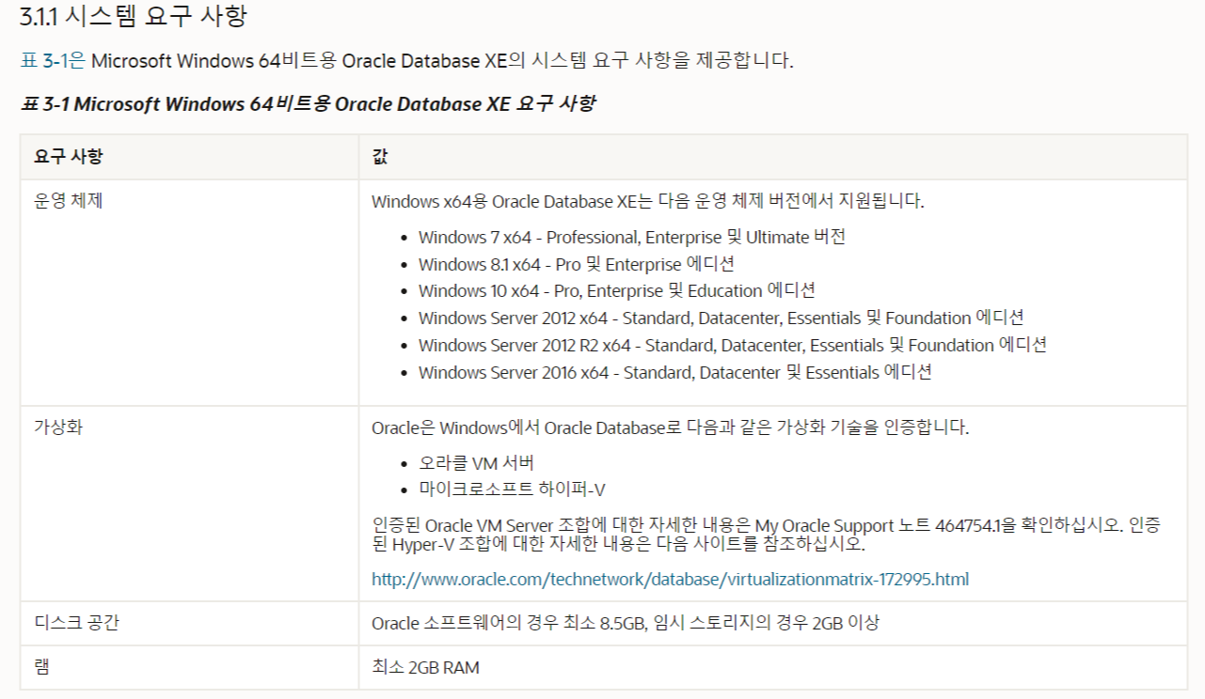
Task: Click the disk space value mentioning 8.5GB
Action: (626, 622)
